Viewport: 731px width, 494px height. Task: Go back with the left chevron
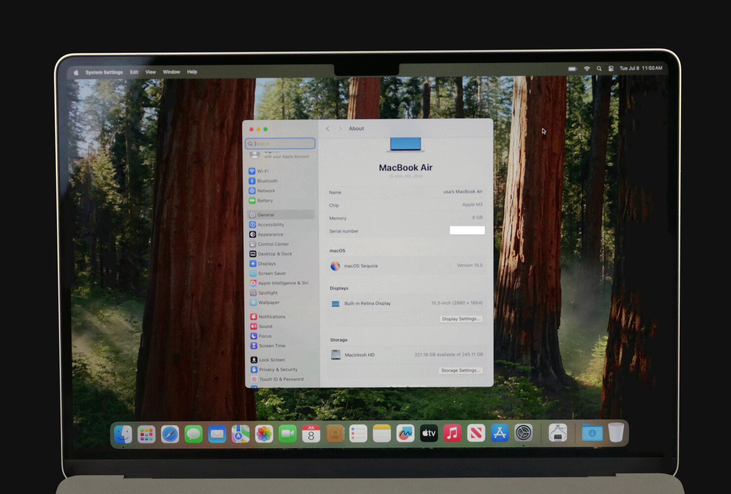point(328,128)
